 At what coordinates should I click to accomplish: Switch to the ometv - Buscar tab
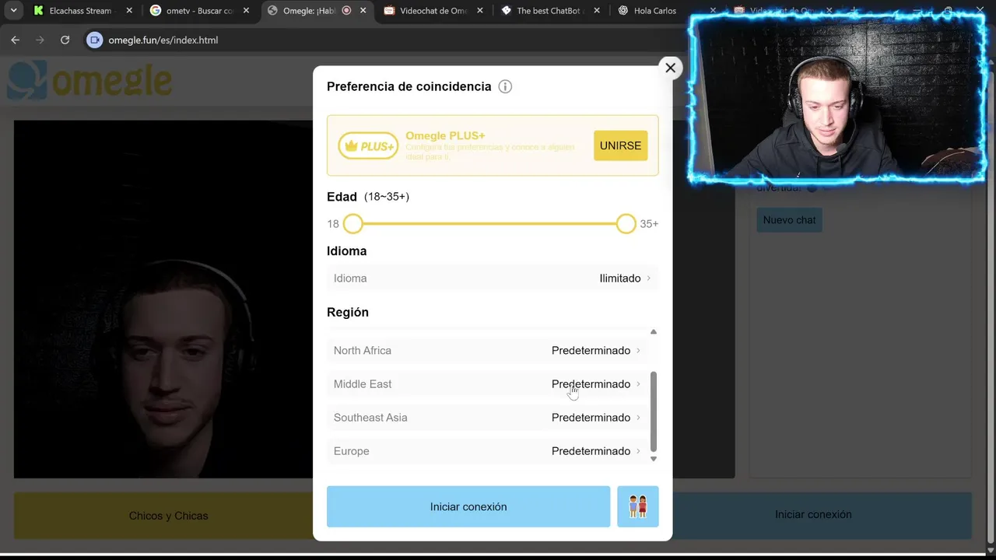point(199,11)
